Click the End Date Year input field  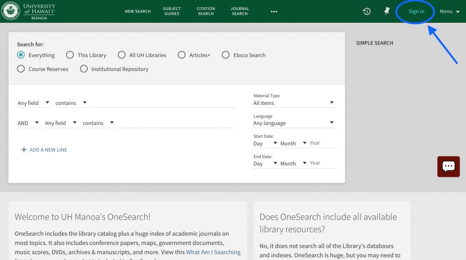323,163
